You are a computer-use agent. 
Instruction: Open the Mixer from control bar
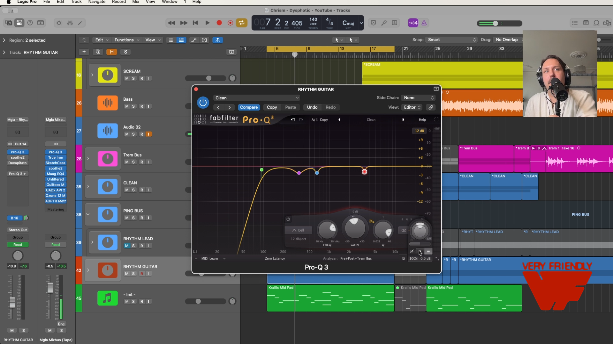pyautogui.click(x=70, y=23)
